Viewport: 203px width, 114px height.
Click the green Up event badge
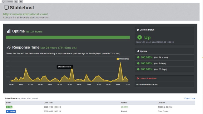point(9,107)
